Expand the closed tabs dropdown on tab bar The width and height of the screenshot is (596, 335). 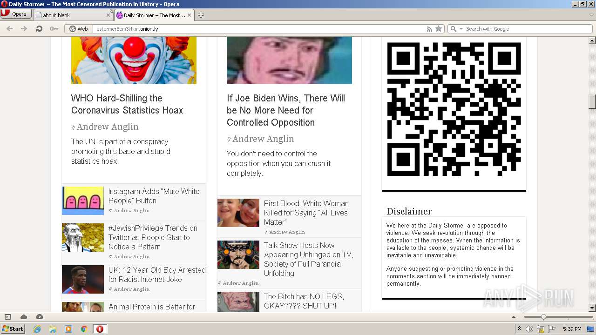591,15
